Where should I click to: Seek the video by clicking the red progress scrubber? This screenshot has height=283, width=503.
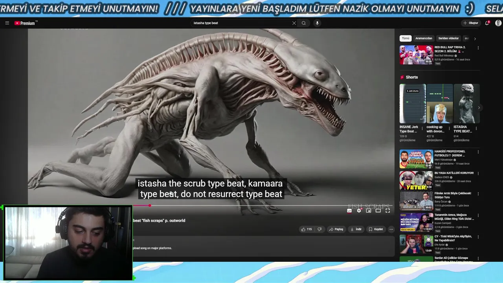pyautogui.click(x=150, y=206)
